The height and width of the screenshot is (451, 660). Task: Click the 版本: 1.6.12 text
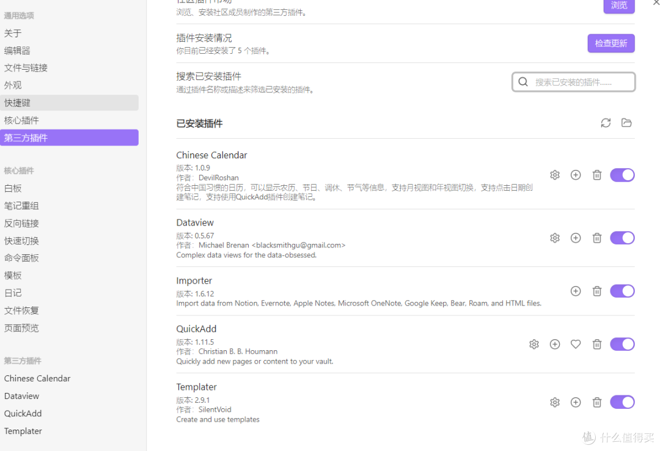[195, 293]
